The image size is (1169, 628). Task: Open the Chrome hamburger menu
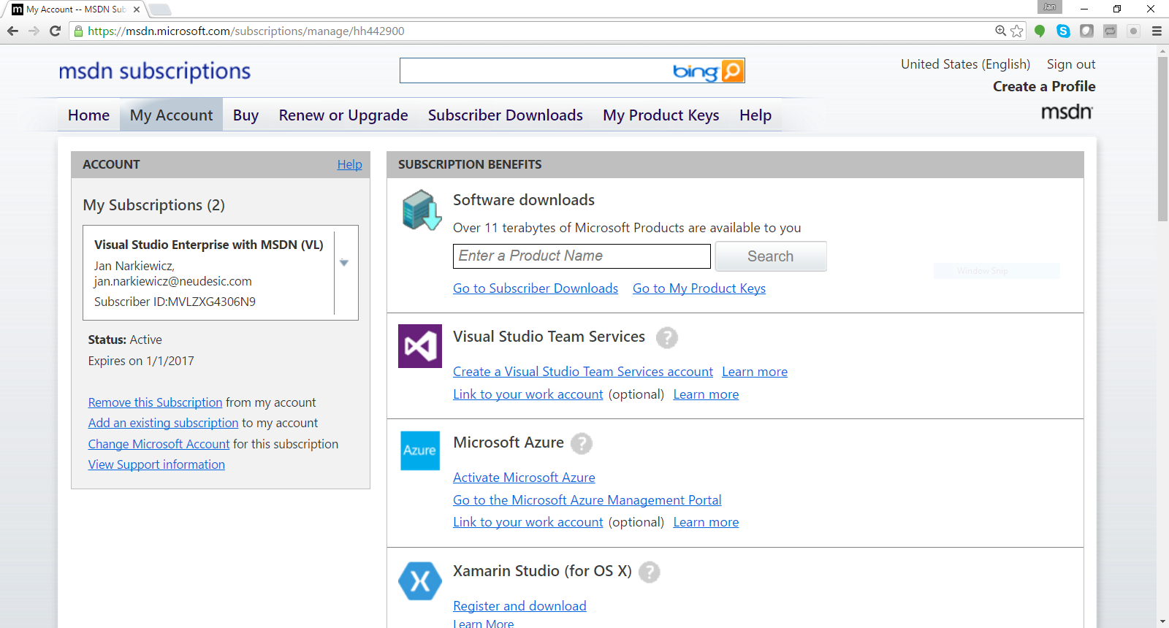pyautogui.click(x=1157, y=31)
